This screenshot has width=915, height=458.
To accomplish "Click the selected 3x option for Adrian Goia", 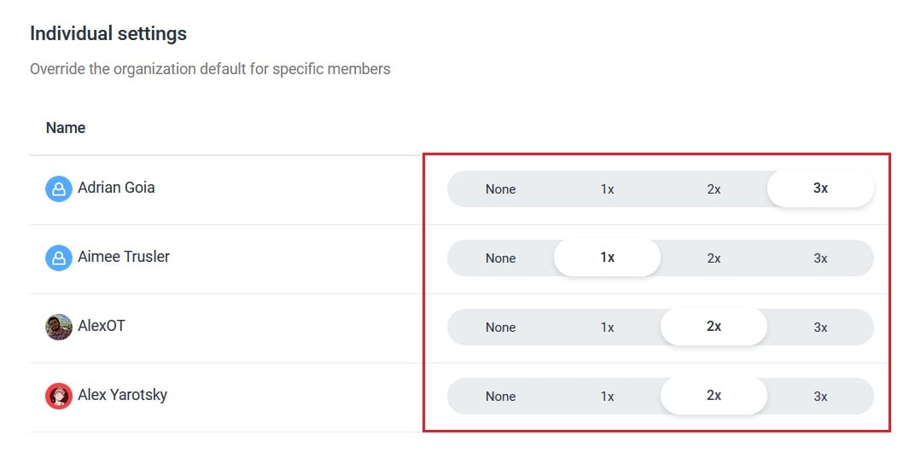I will pos(820,188).
